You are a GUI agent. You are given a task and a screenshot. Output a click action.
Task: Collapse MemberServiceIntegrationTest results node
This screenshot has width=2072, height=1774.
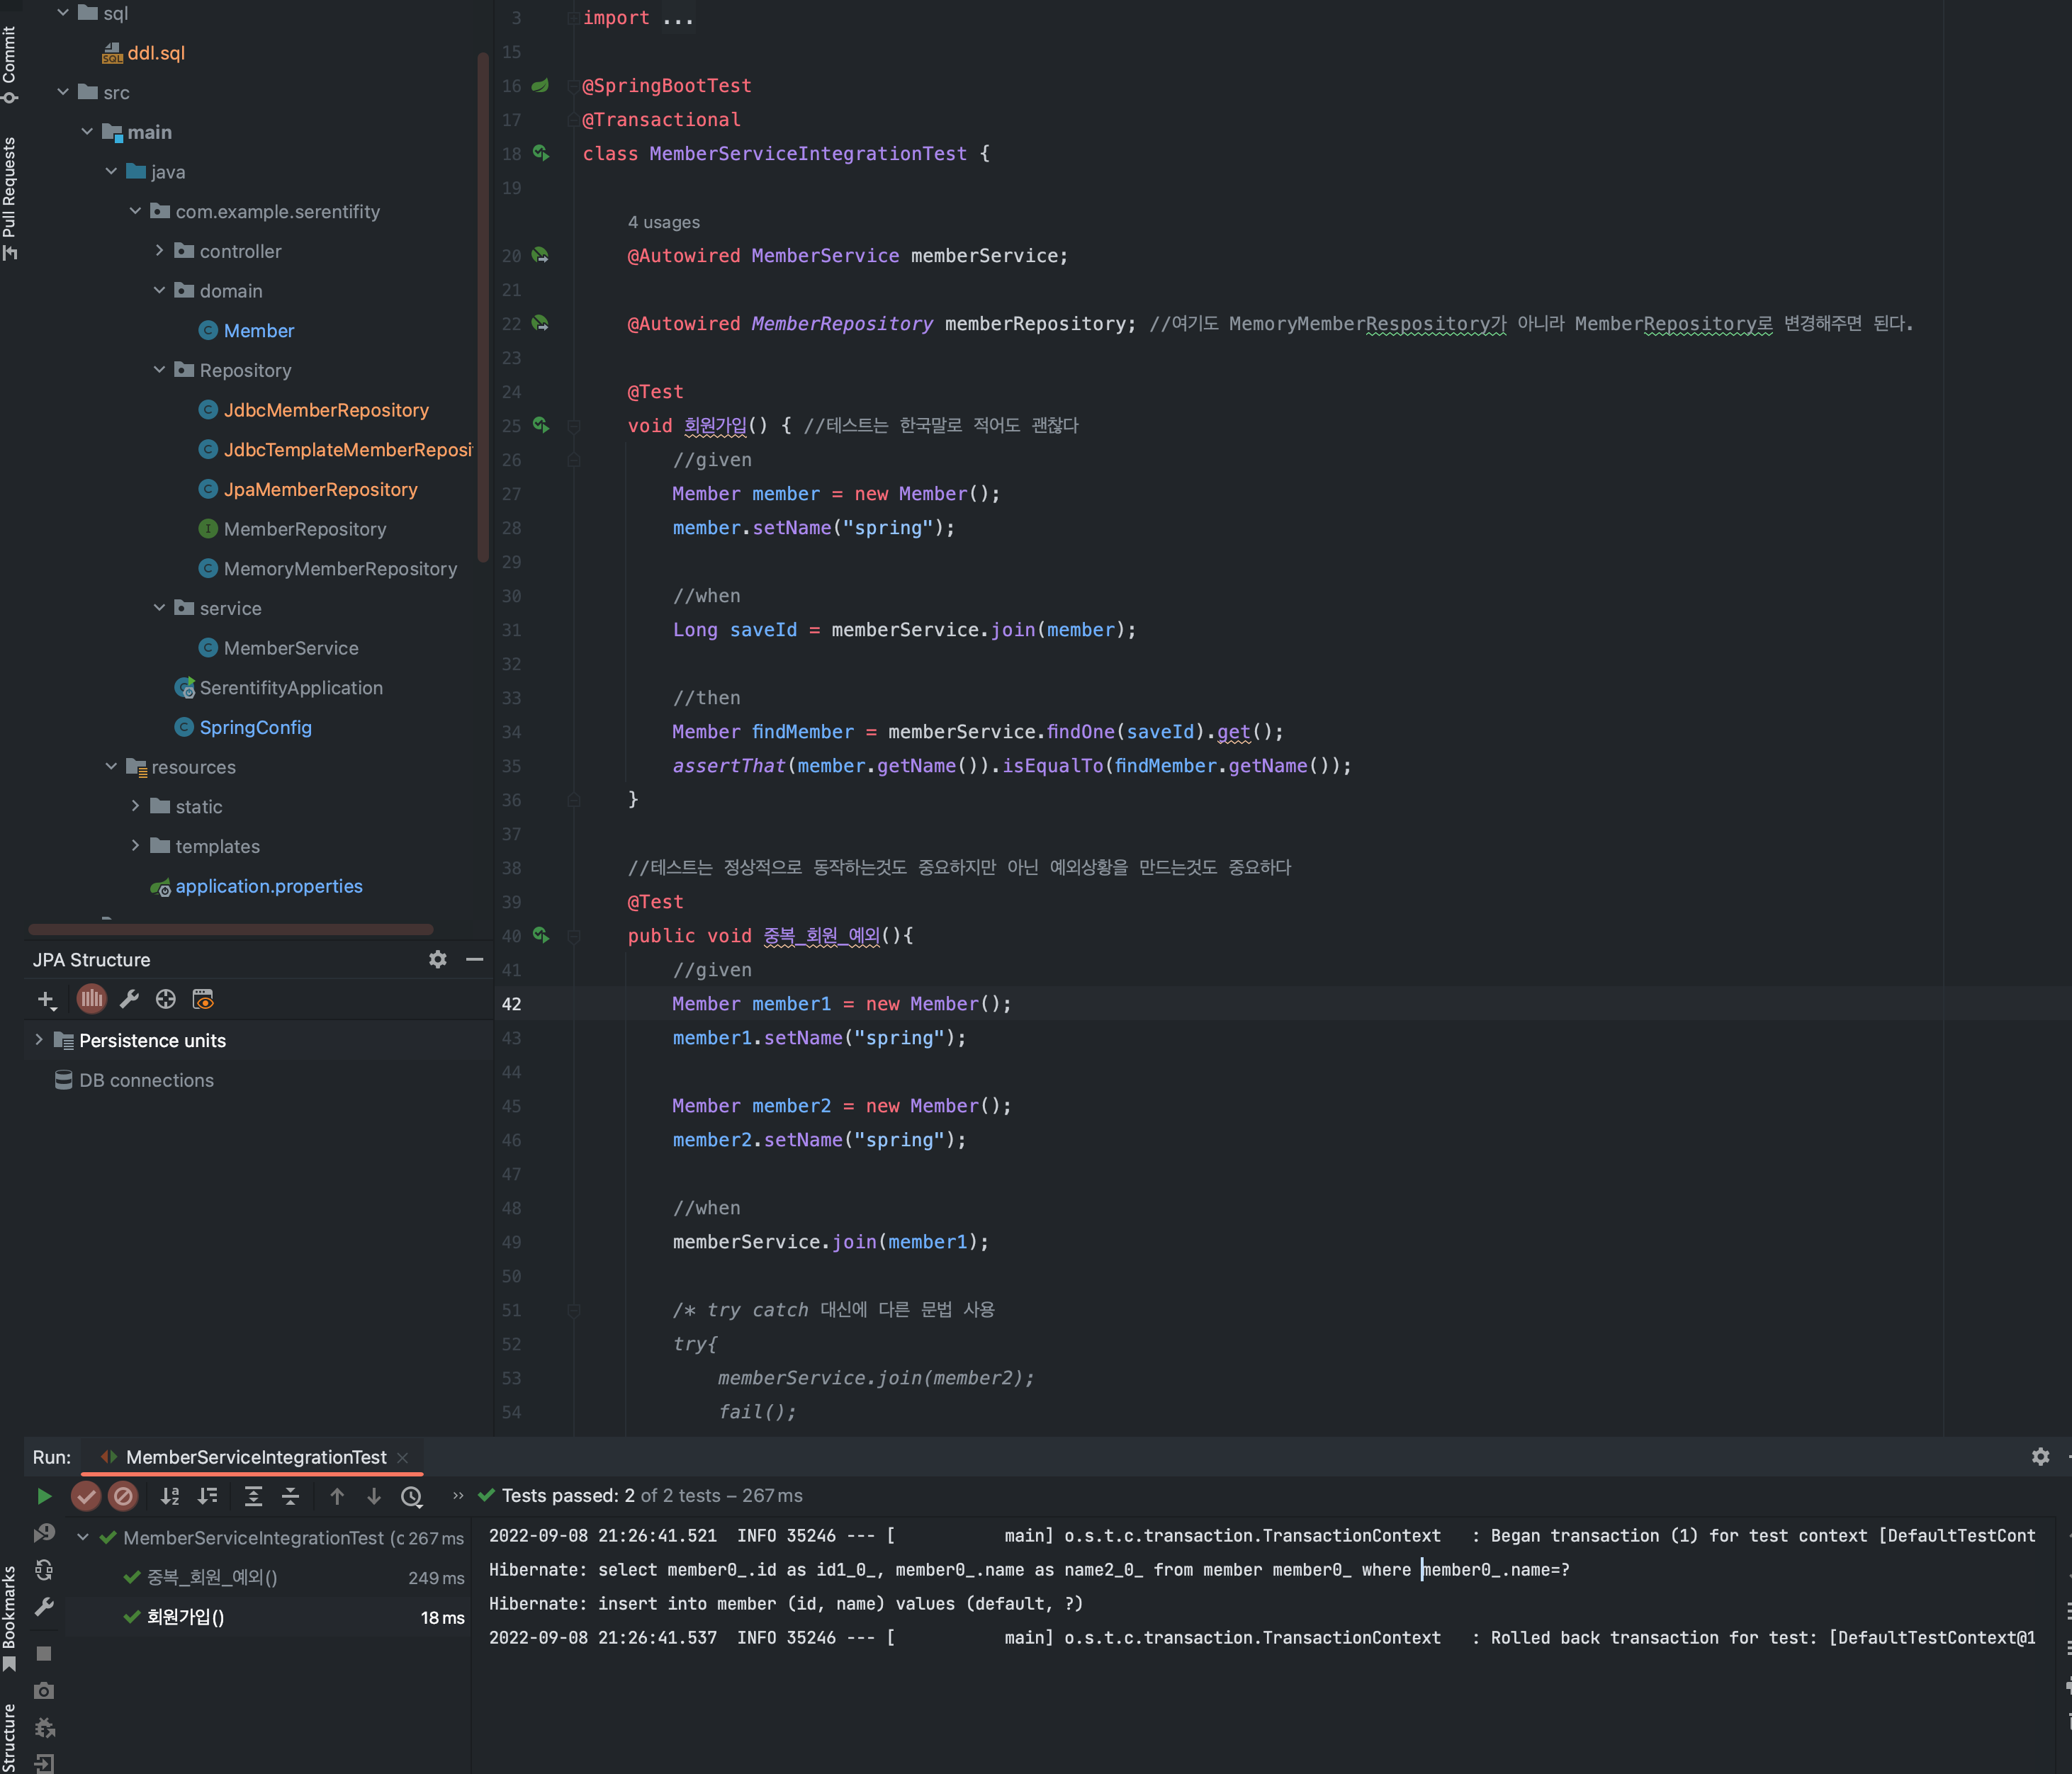point(83,1537)
